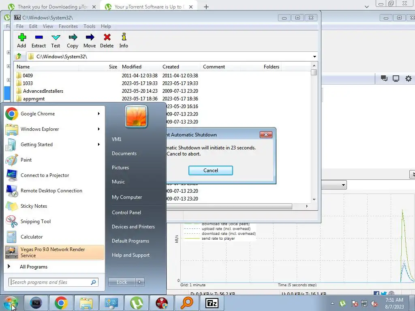Click the uTorrent tray icon
Viewport: 415px width, 311px height.
click(x=342, y=303)
